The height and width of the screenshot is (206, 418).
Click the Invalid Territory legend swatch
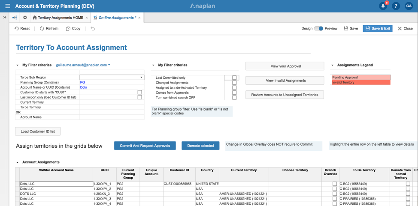(361, 83)
